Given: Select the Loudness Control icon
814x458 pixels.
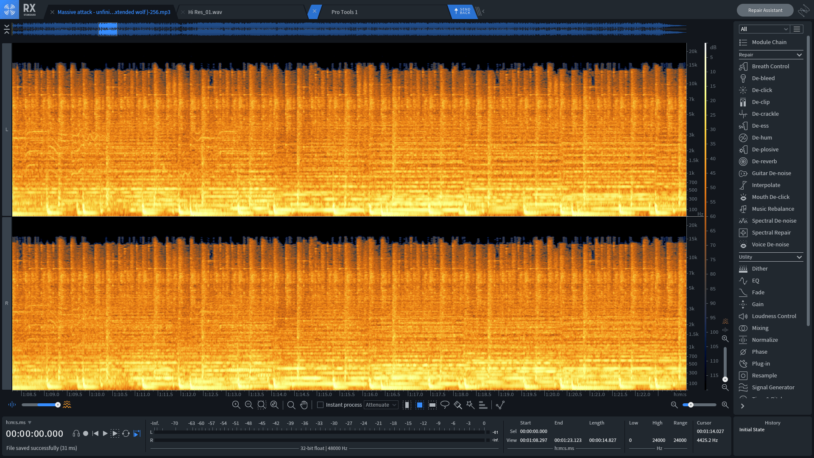Looking at the screenshot, I should 743,316.
